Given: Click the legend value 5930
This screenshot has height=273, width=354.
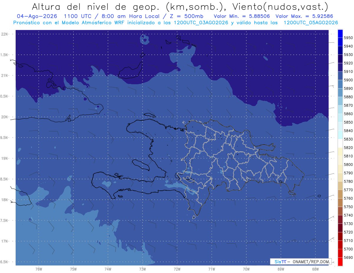Looking at the screenshot, I should [348, 55].
